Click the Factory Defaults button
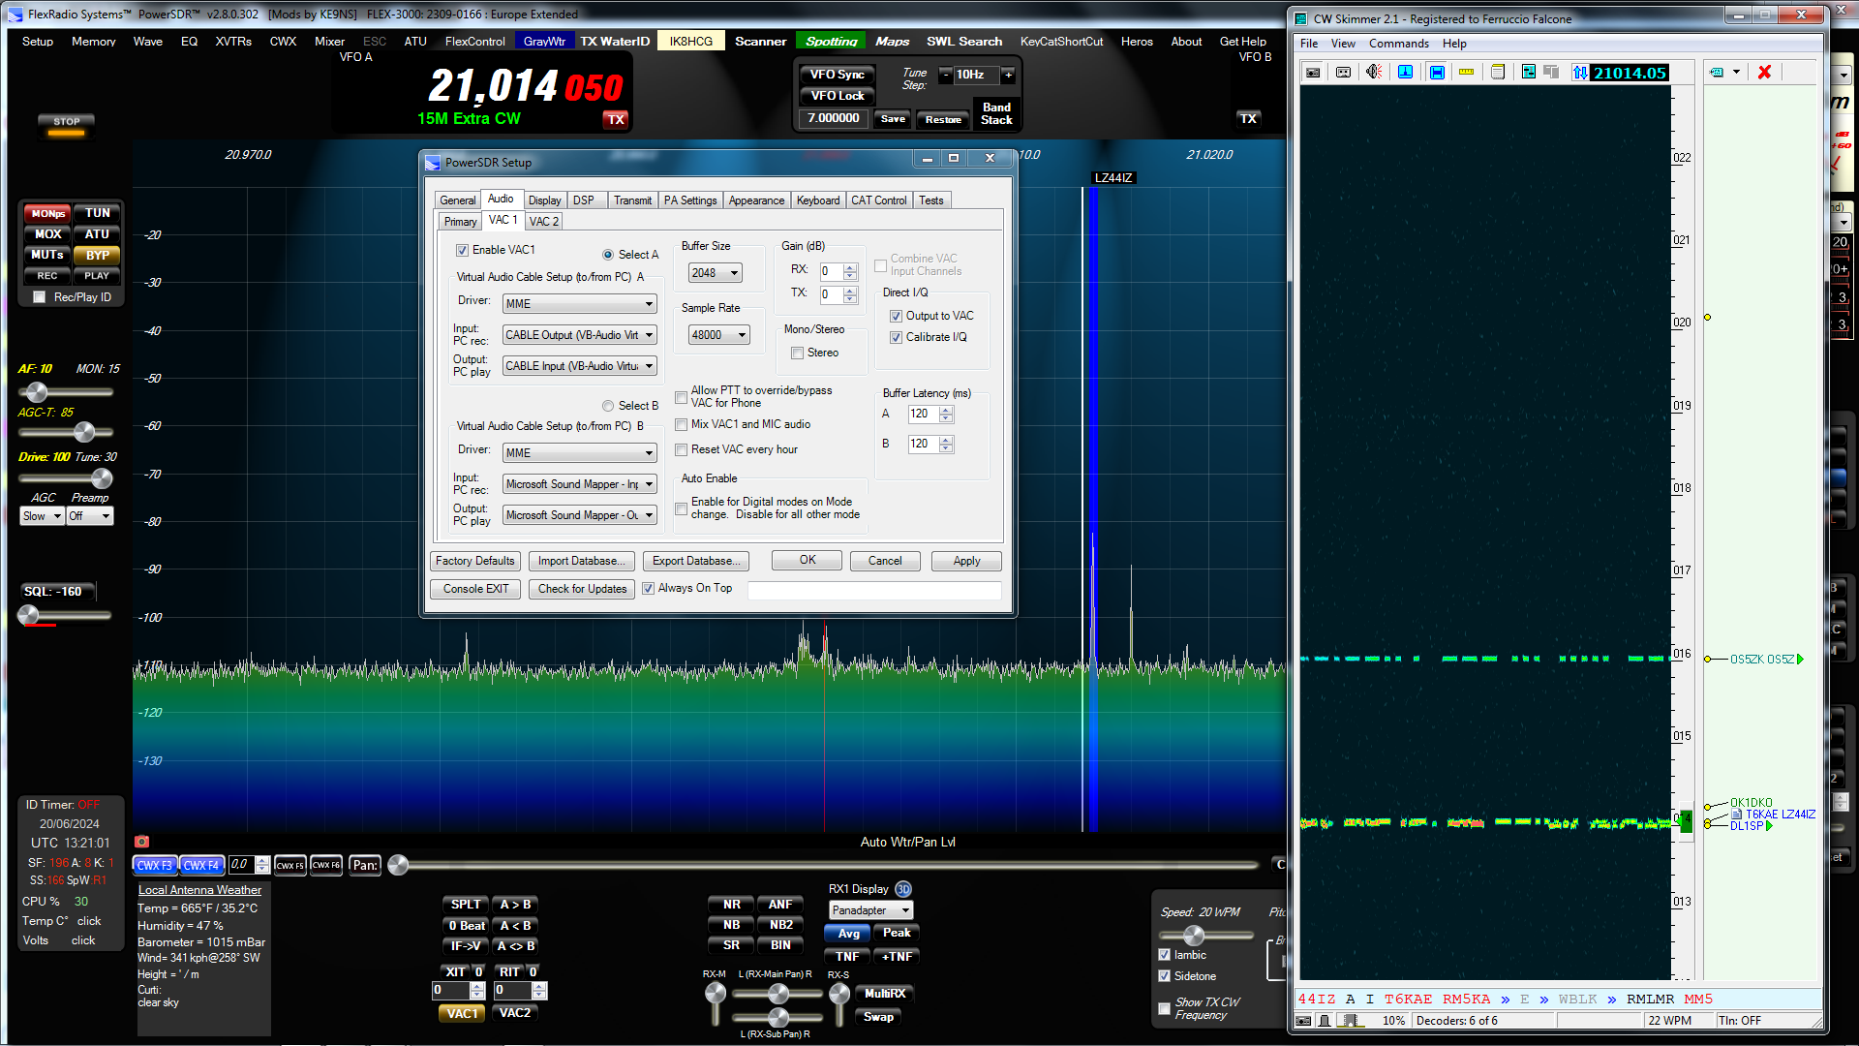Image resolution: width=1859 pixels, height=1046 pixels. (x=475, y=561)
